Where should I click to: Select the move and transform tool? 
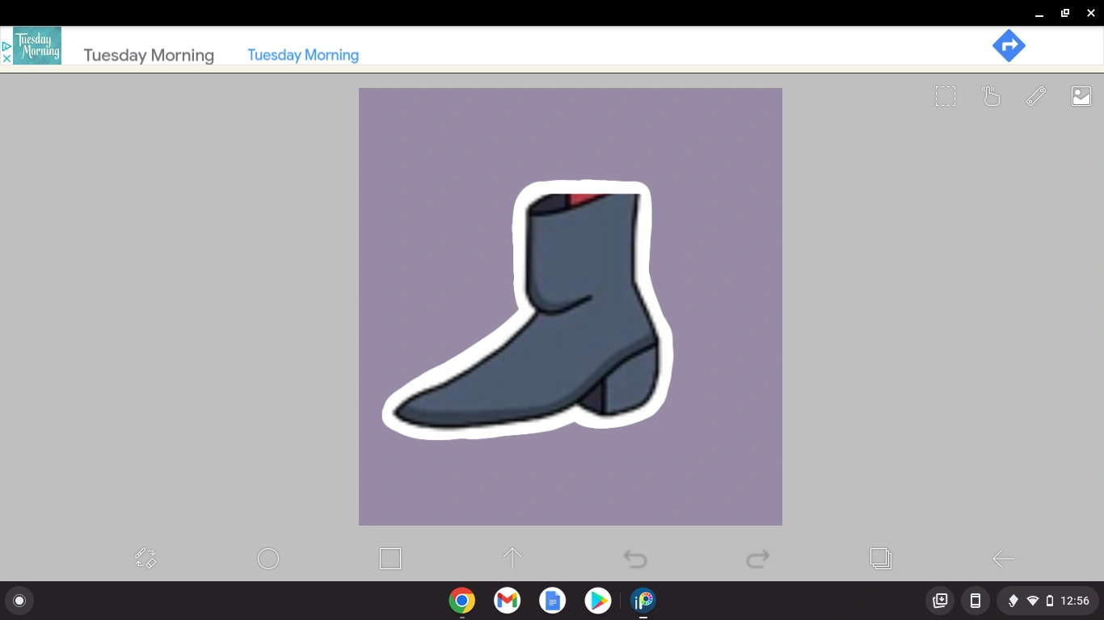145,558
